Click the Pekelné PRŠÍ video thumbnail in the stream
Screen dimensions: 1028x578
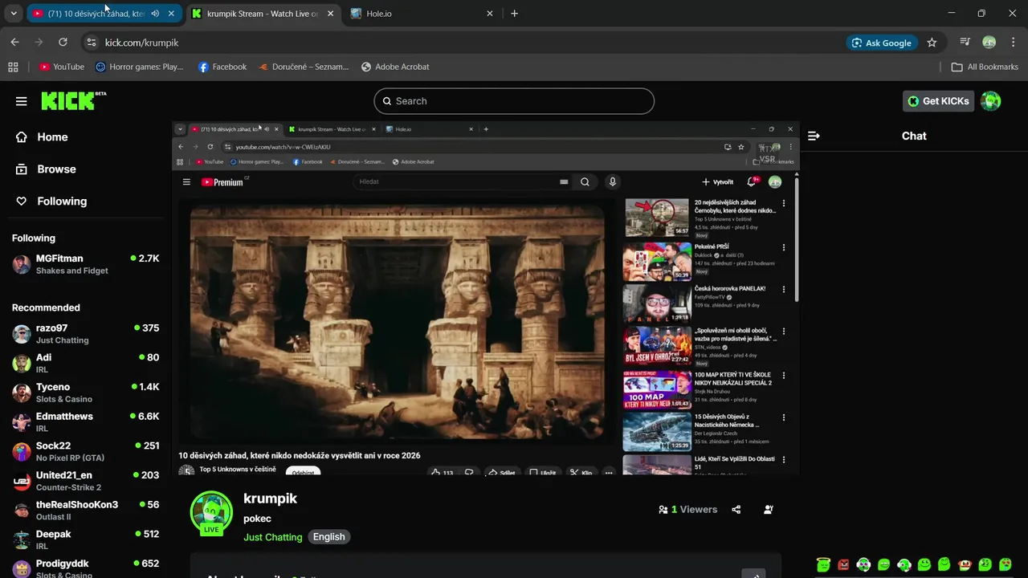point(658,262)
